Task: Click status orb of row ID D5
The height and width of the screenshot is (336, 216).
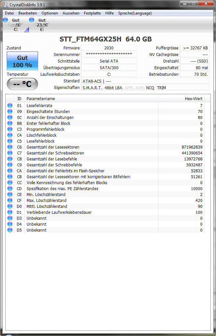Action: [10, 230]
